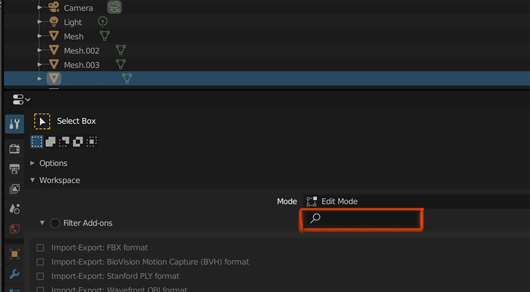Toggle the Filter Add-ons radio circle
This screenshot has height=292, width=530.
click(x=55, y=223)
